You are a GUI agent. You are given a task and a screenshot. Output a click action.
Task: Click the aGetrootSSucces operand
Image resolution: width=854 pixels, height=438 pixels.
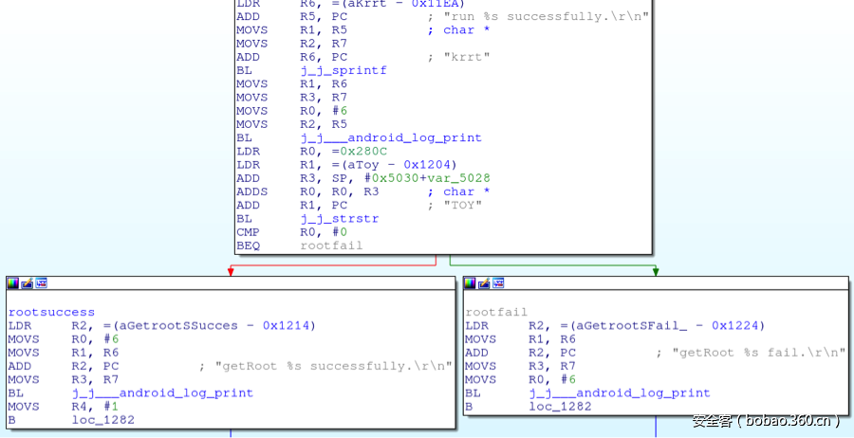[178, 326]
